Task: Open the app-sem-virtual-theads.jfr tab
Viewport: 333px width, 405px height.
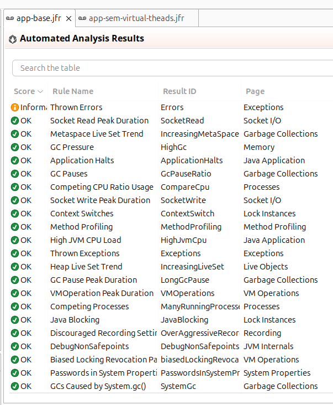Action: [136, 18]
